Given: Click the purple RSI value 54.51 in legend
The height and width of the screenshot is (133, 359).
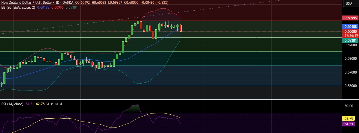Looking at the screenshot, I should click(x=30, y=104).
